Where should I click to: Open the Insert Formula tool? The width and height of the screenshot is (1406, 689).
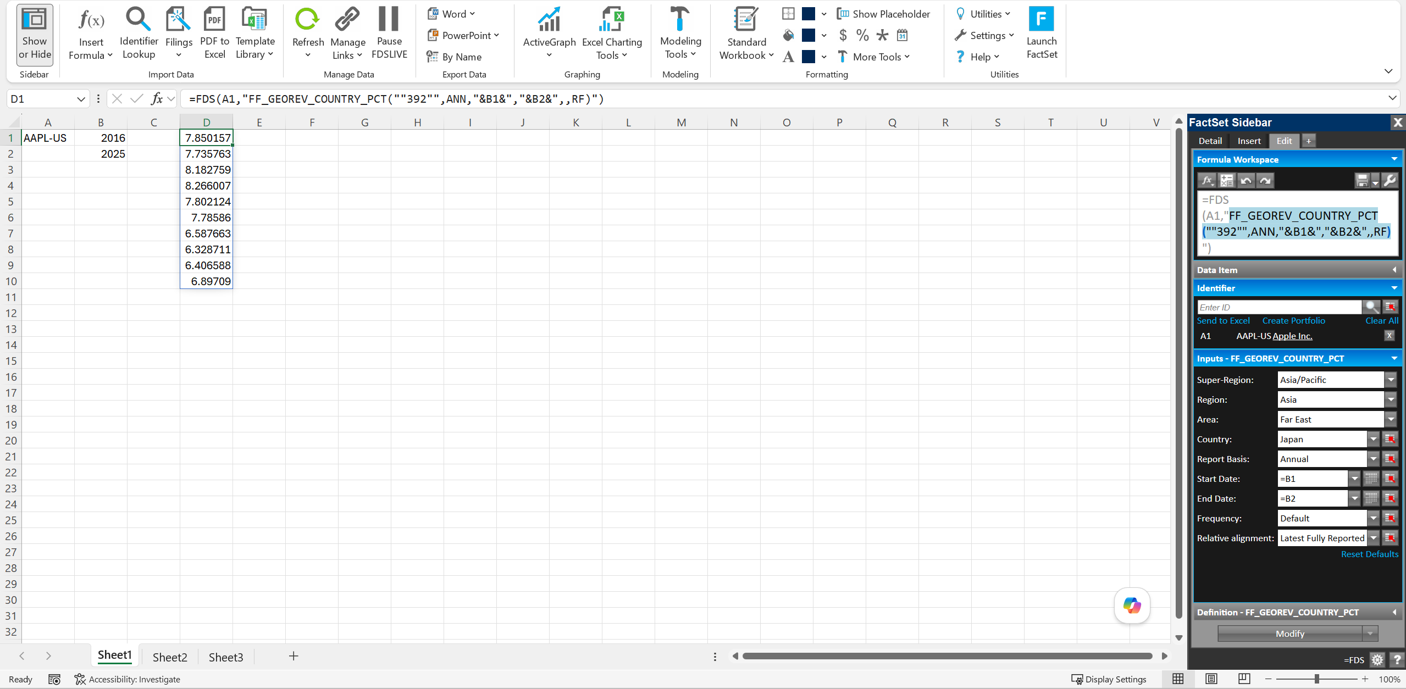point(91,34)
